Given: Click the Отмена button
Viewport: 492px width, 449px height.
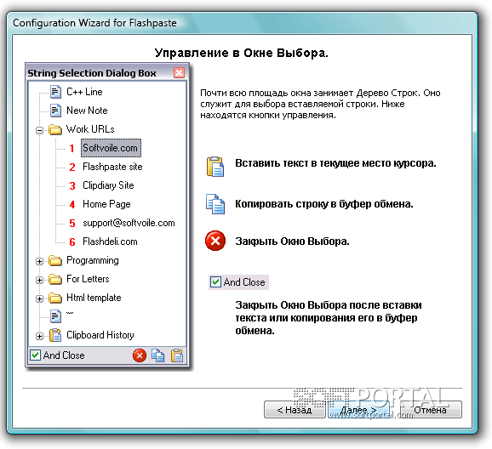Looking at the screenshot, I should tap(430, 410).
